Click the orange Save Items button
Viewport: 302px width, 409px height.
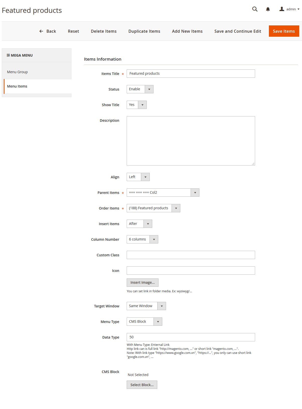click(284, 31)
